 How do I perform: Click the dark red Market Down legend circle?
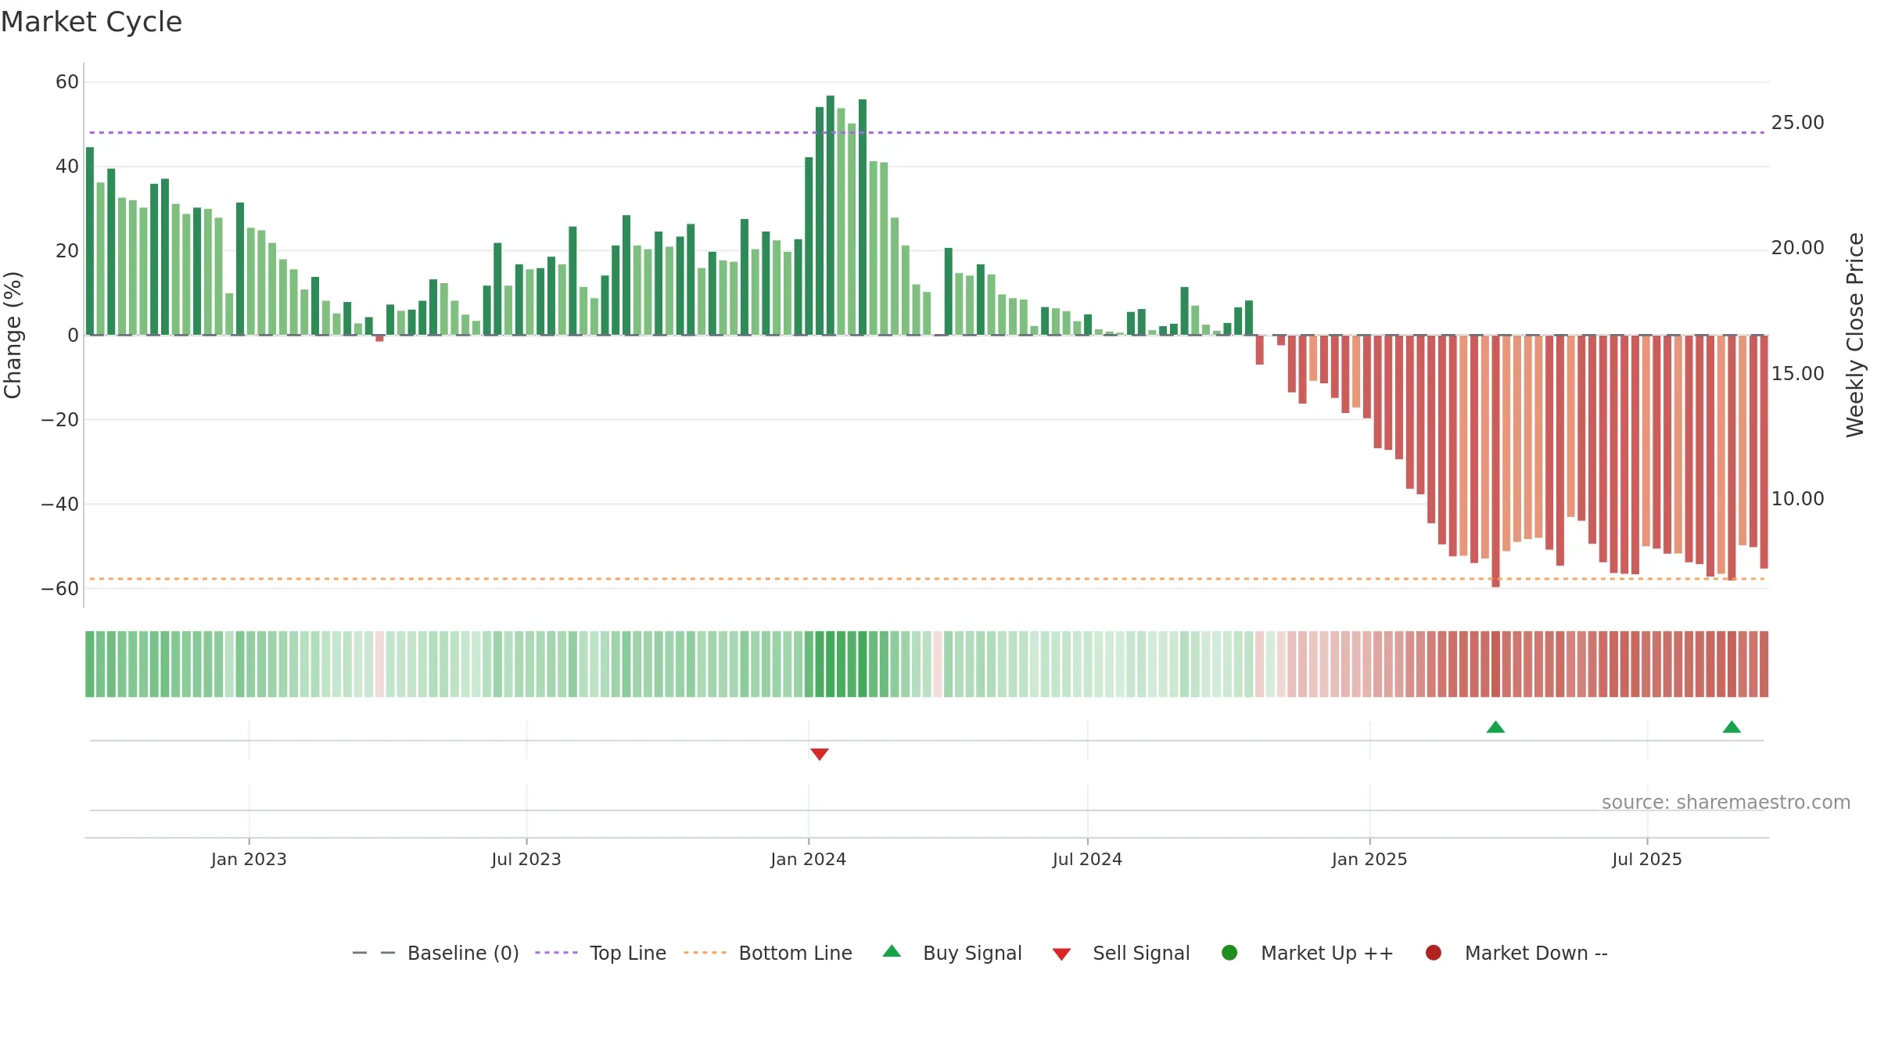pyautogui.click(x=1434, y=953)
